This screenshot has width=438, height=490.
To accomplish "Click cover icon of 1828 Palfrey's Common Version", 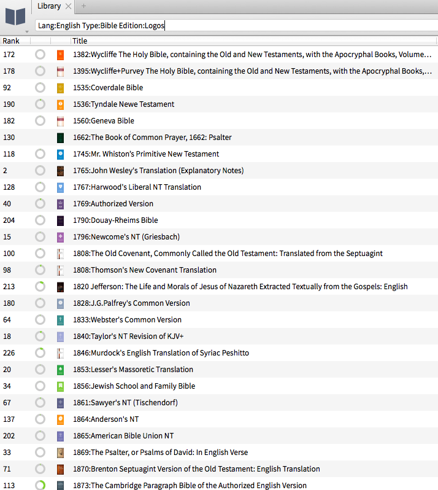I will (x=60, y=303).
